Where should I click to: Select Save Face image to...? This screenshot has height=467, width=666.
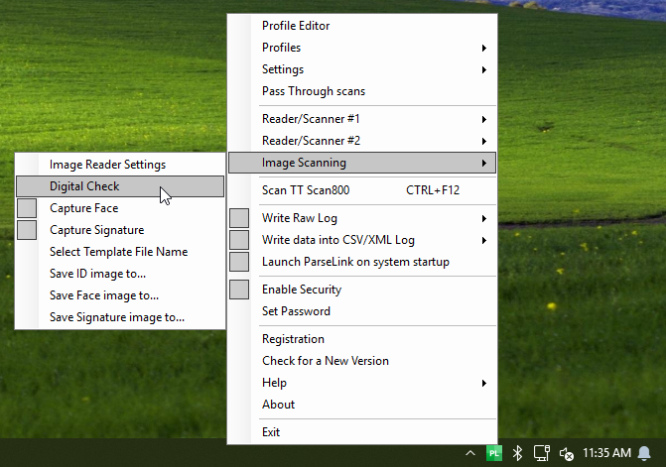click(120, 295)
